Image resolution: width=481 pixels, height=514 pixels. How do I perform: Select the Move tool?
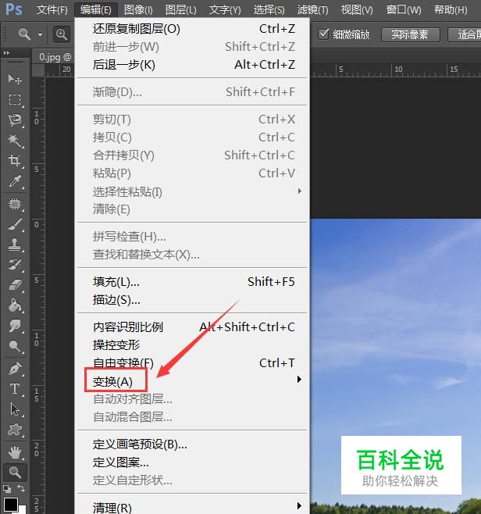15,79
